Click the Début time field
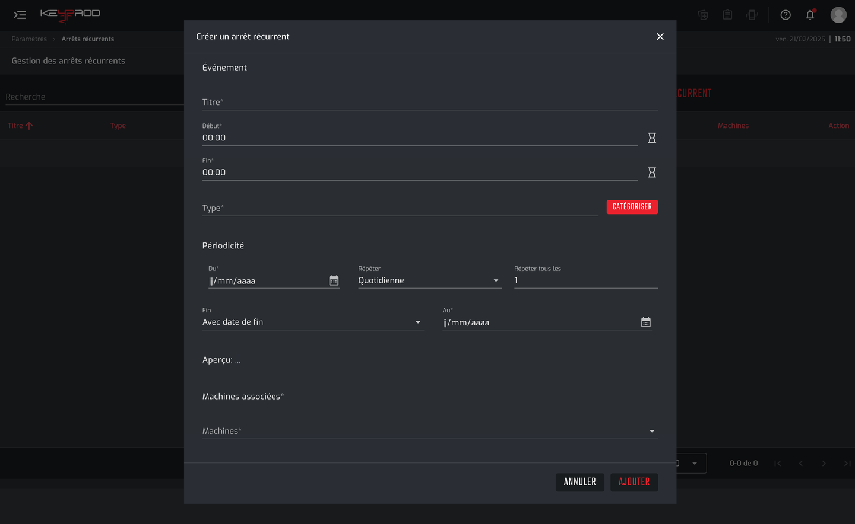Screen dimensions: 855x524 click(420, 138)
